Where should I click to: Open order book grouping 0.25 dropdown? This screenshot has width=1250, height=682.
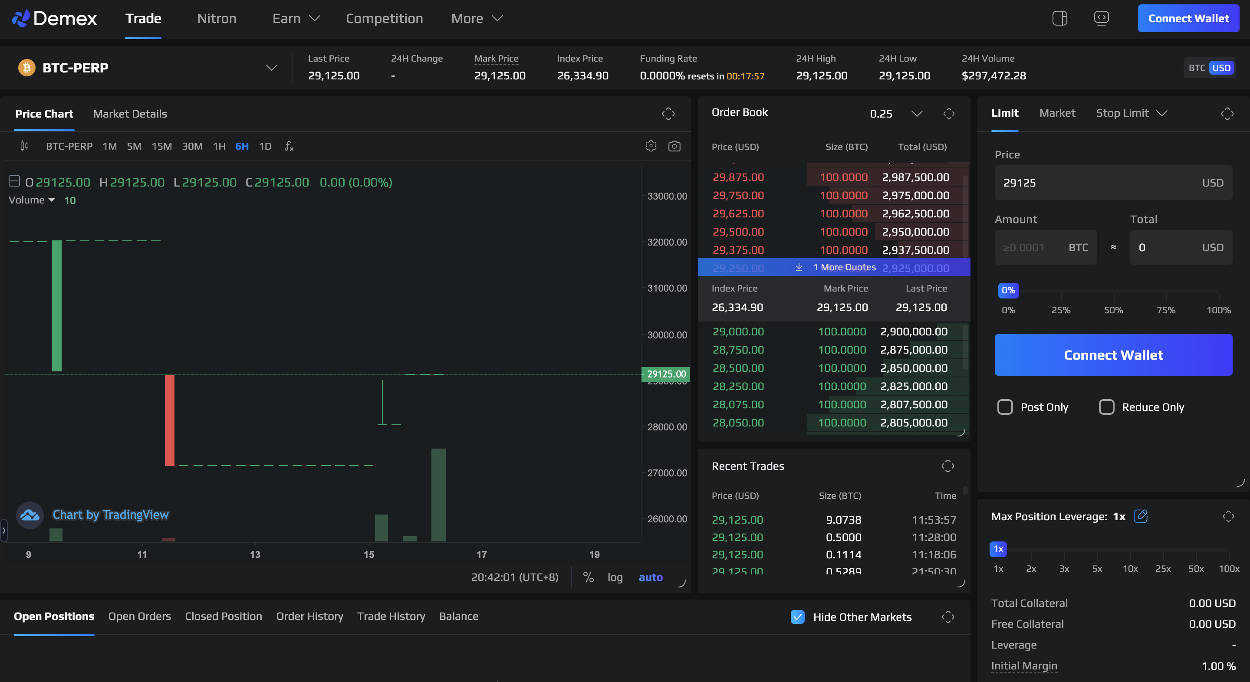pyautogui.click(x=896, y=114)
